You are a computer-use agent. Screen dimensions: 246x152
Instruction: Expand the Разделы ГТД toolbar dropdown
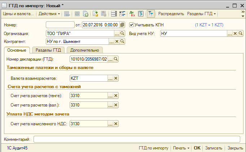click(x=202, y=14)
